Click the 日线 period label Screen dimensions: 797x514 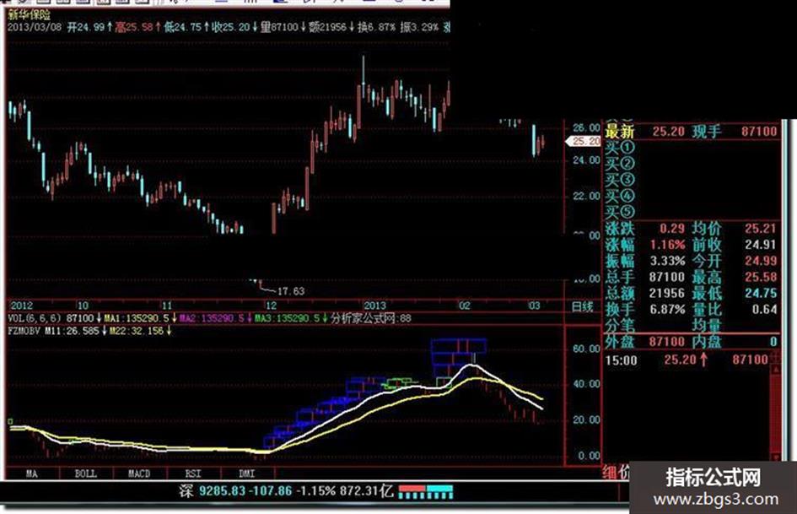(x=583, y=306)
